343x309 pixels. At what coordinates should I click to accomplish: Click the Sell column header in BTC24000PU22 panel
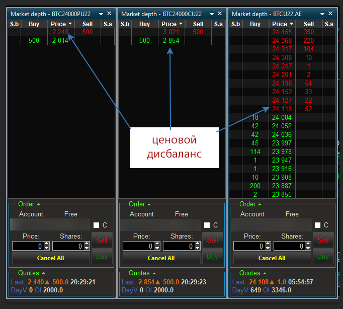coord(88,24)
